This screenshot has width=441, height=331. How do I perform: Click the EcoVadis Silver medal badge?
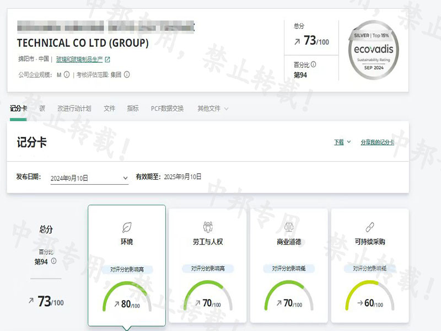coord(374,50)
